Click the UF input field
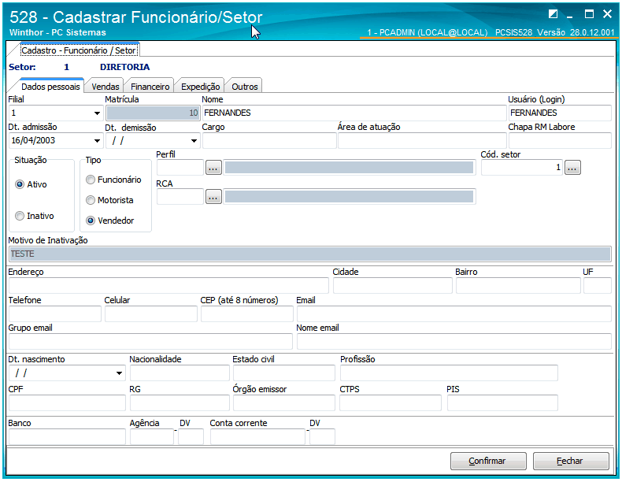Viewport: 622px width, 482px height. click(598, 286)
